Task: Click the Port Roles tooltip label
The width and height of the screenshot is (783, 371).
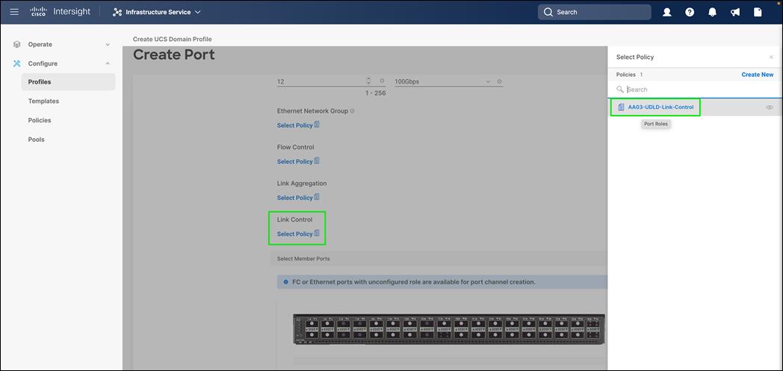Action: [656, 124]
